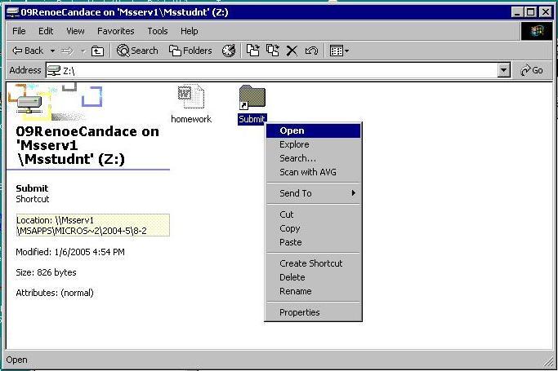Click the Open status bar text

16,360
